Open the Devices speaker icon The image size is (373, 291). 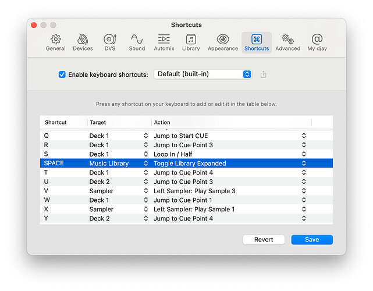pyautogui.click(x=83, y=40)
